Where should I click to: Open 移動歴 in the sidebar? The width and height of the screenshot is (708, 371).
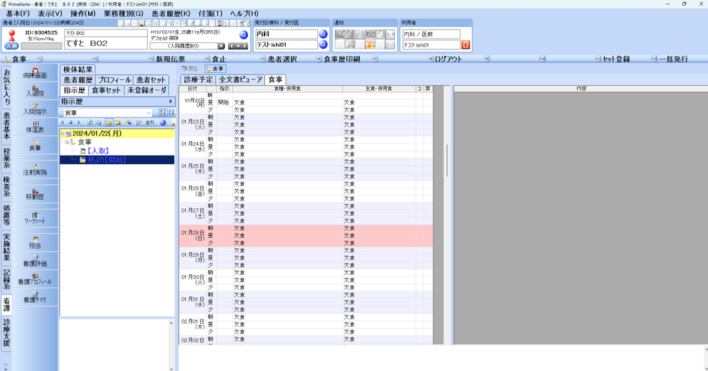tap(35, 194)
